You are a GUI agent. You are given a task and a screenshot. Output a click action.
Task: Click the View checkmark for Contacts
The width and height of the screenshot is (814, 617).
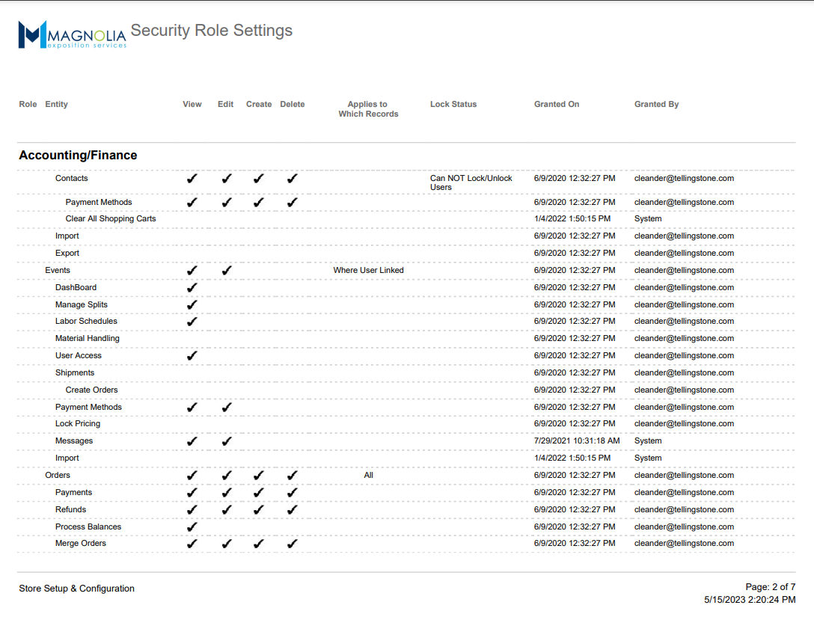click(192, 179)
